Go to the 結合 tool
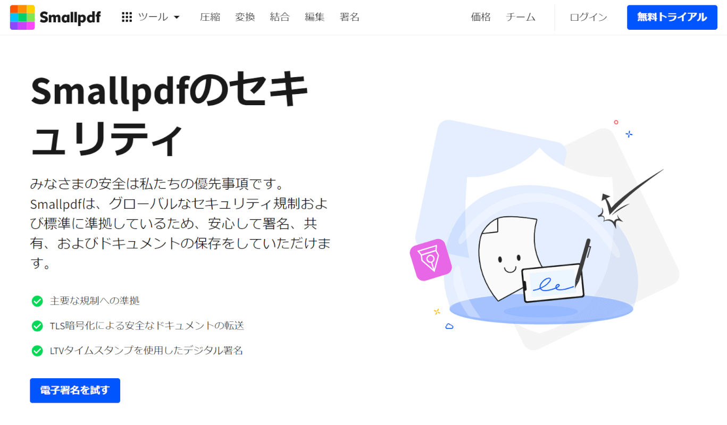The height and width of the screenshot is (425, 727). (x=280, y=17)
